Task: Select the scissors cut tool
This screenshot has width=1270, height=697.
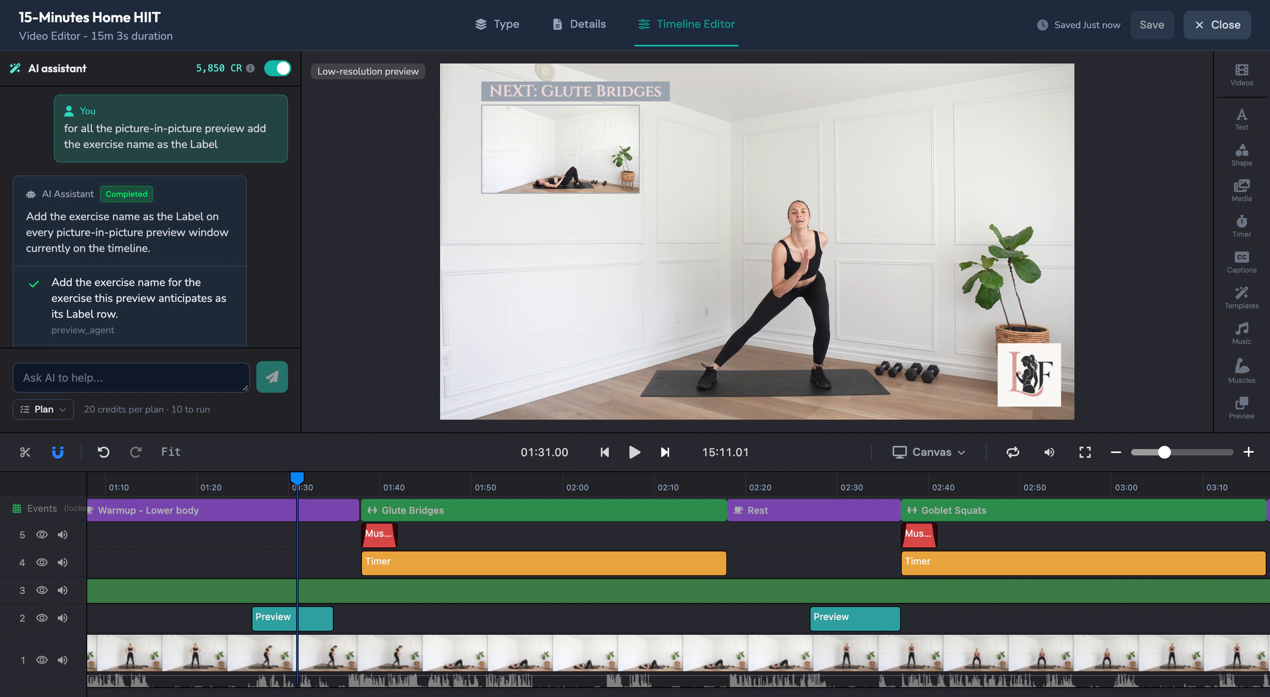Action: click(x=25, y=452)
